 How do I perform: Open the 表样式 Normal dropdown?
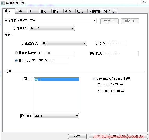52,28
